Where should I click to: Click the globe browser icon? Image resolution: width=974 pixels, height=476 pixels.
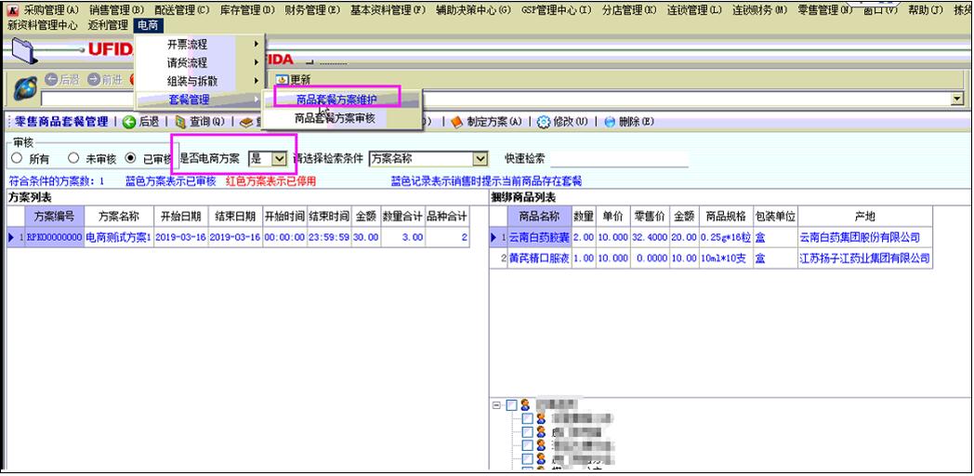[x=25, y=90]
